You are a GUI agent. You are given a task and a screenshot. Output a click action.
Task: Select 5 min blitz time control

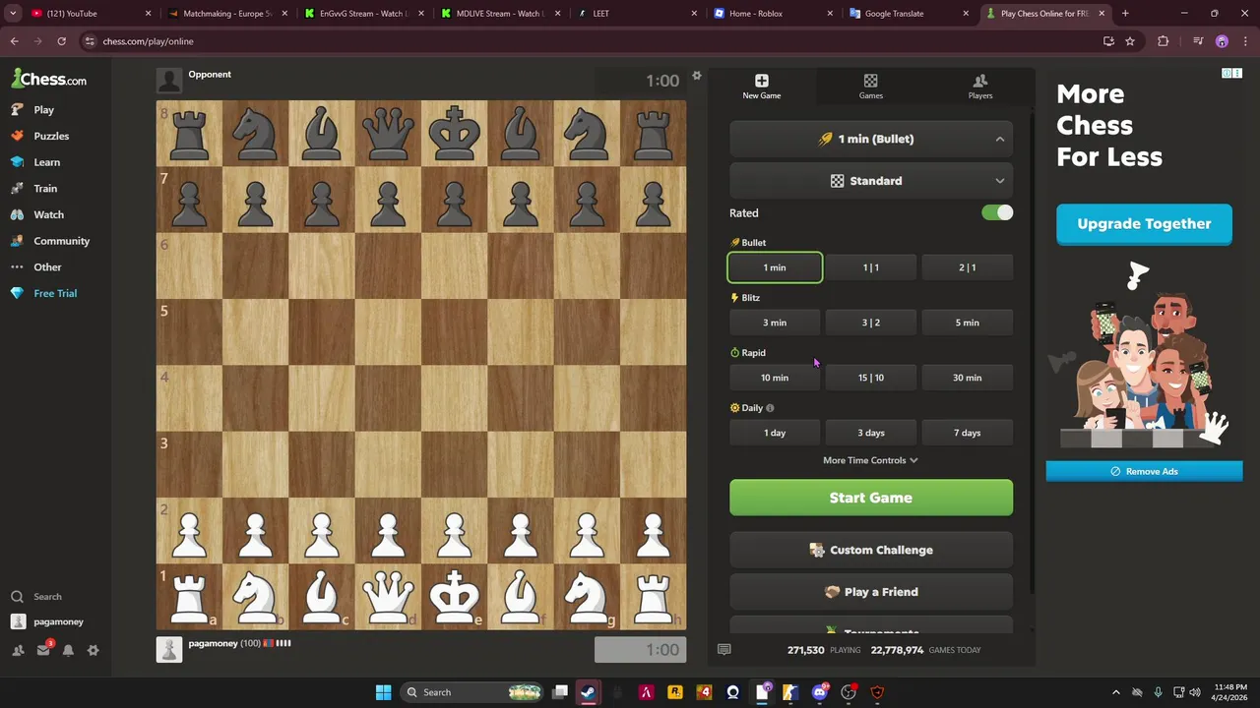pos(968,323)
